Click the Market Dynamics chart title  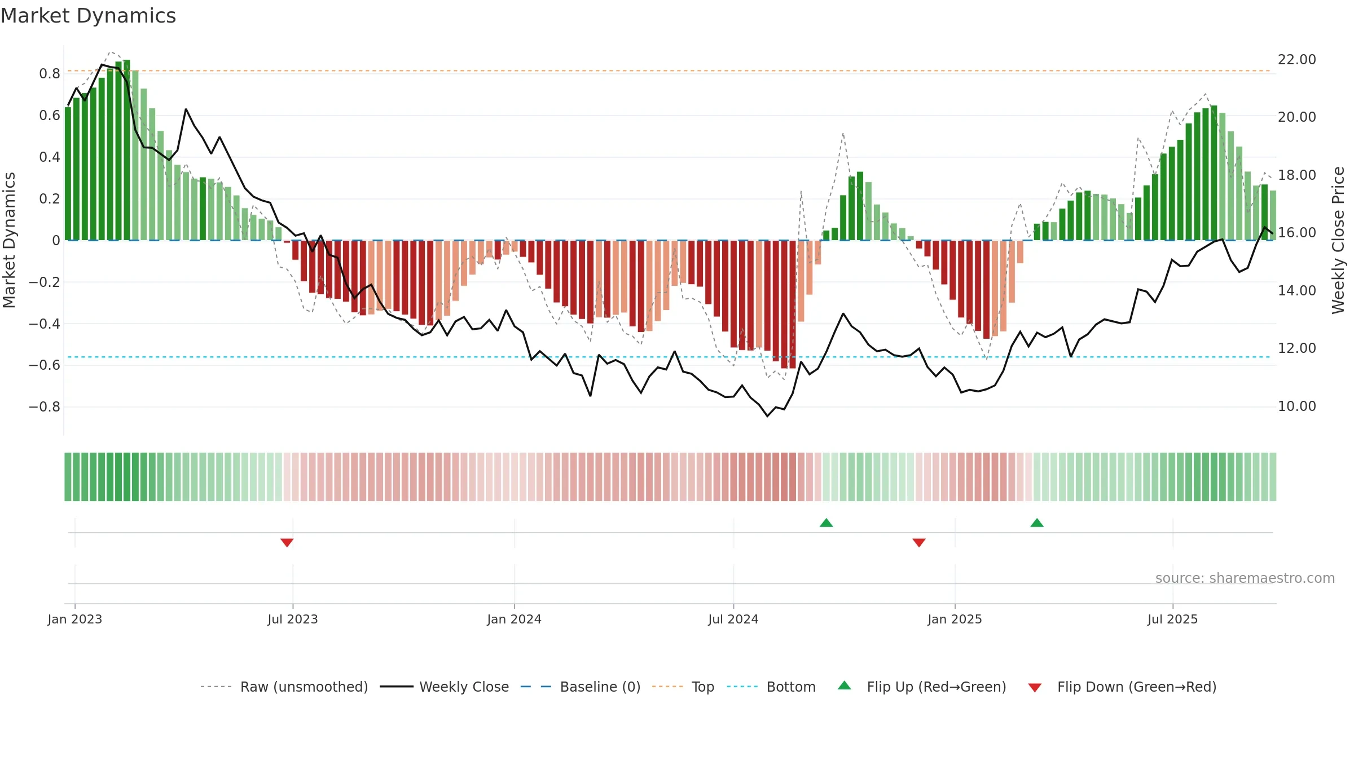point(88,16)
